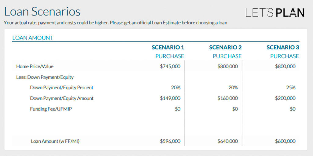
Task: Click the Home Price/Value row label
Action: 35,66
